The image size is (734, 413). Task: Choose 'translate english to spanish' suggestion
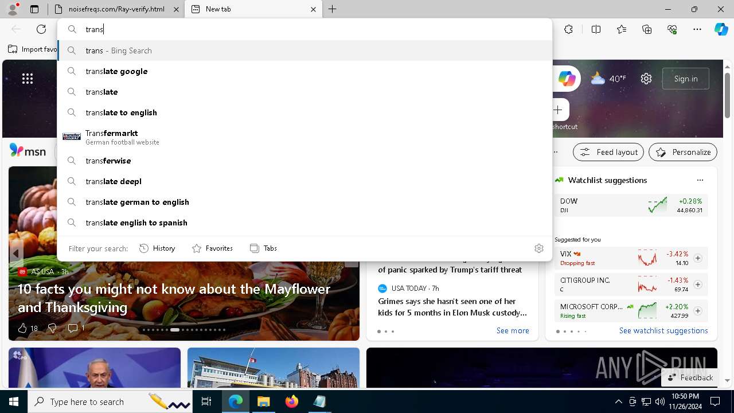[x=304, y=223]
